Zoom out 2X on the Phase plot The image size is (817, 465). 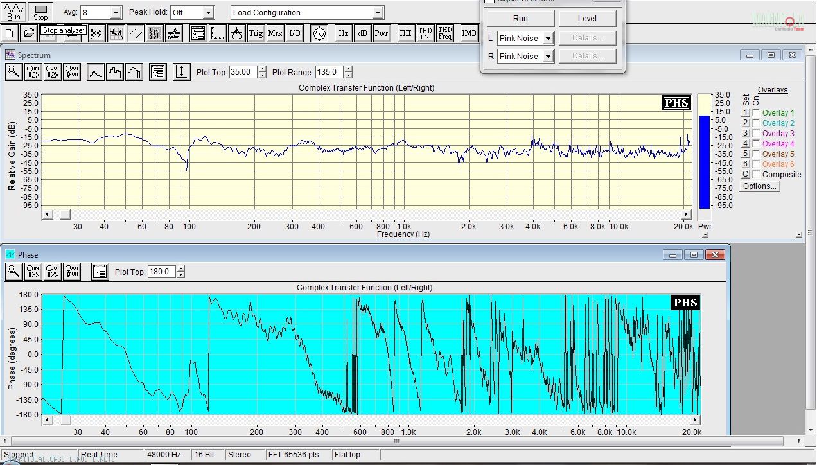53,272
